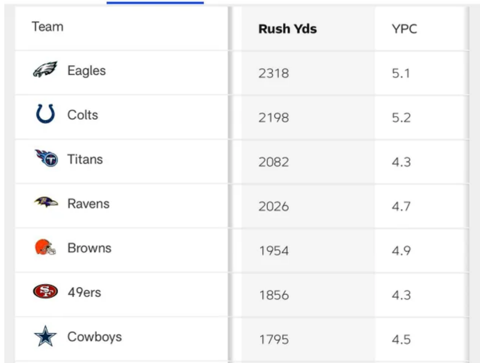This screenshot has width=480, height=363.
Task: Open the 49ers team link
Action: click(84, 292)
